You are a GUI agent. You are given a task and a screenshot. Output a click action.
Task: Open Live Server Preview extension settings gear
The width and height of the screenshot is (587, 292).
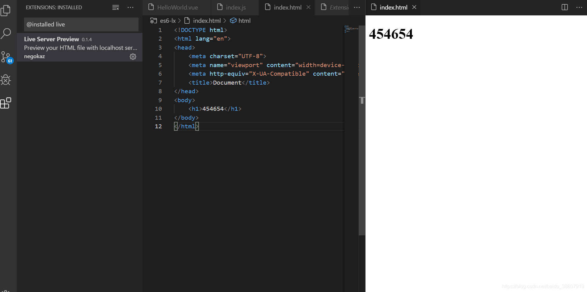[133, 56]
